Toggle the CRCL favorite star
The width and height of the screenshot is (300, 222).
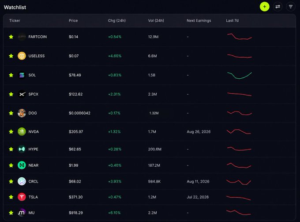(x=11, y=181)
